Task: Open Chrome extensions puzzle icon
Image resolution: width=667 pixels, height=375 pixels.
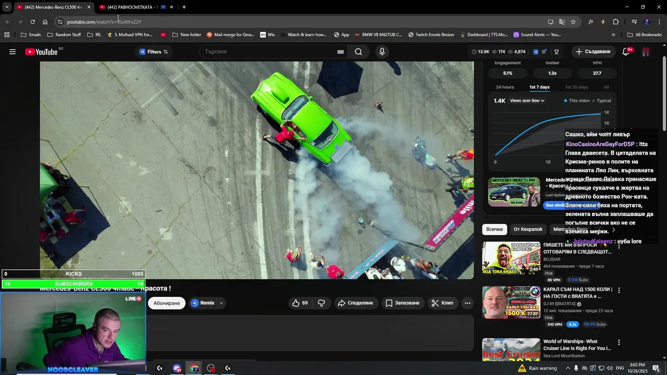Action: coord(616,22)
